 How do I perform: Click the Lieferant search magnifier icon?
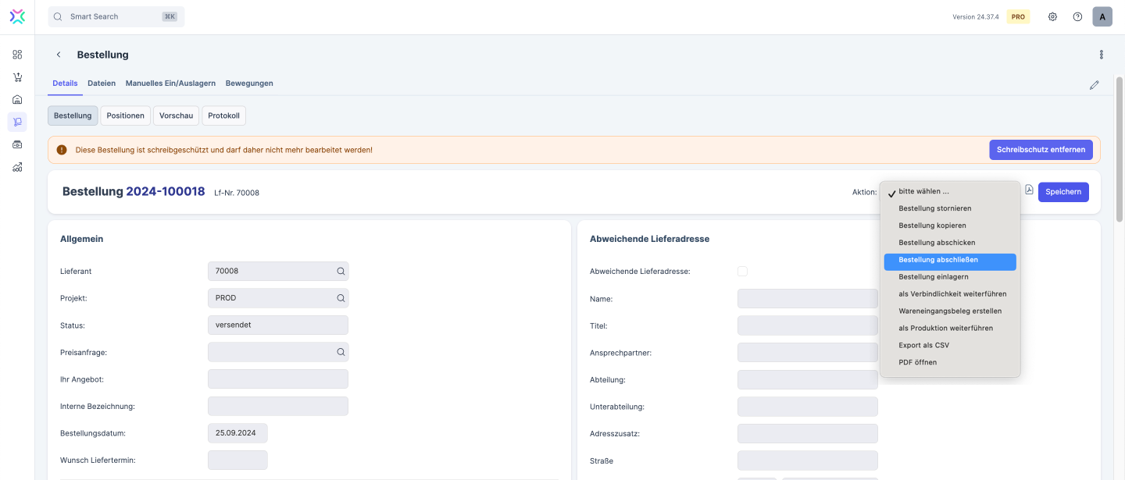point(341,272)
